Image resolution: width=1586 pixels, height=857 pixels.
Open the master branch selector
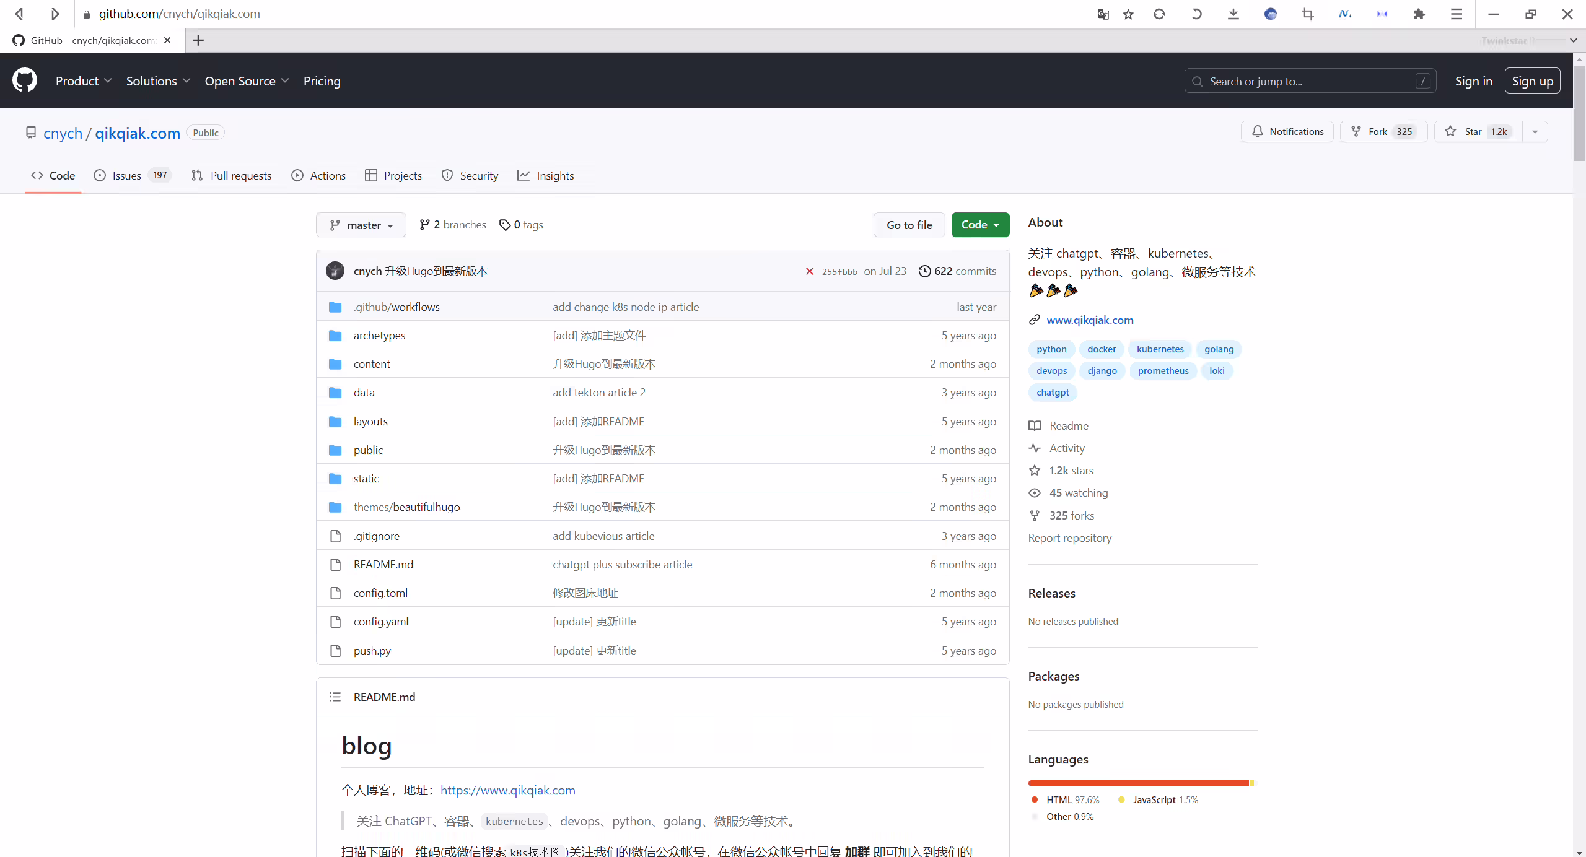point(361,225)
